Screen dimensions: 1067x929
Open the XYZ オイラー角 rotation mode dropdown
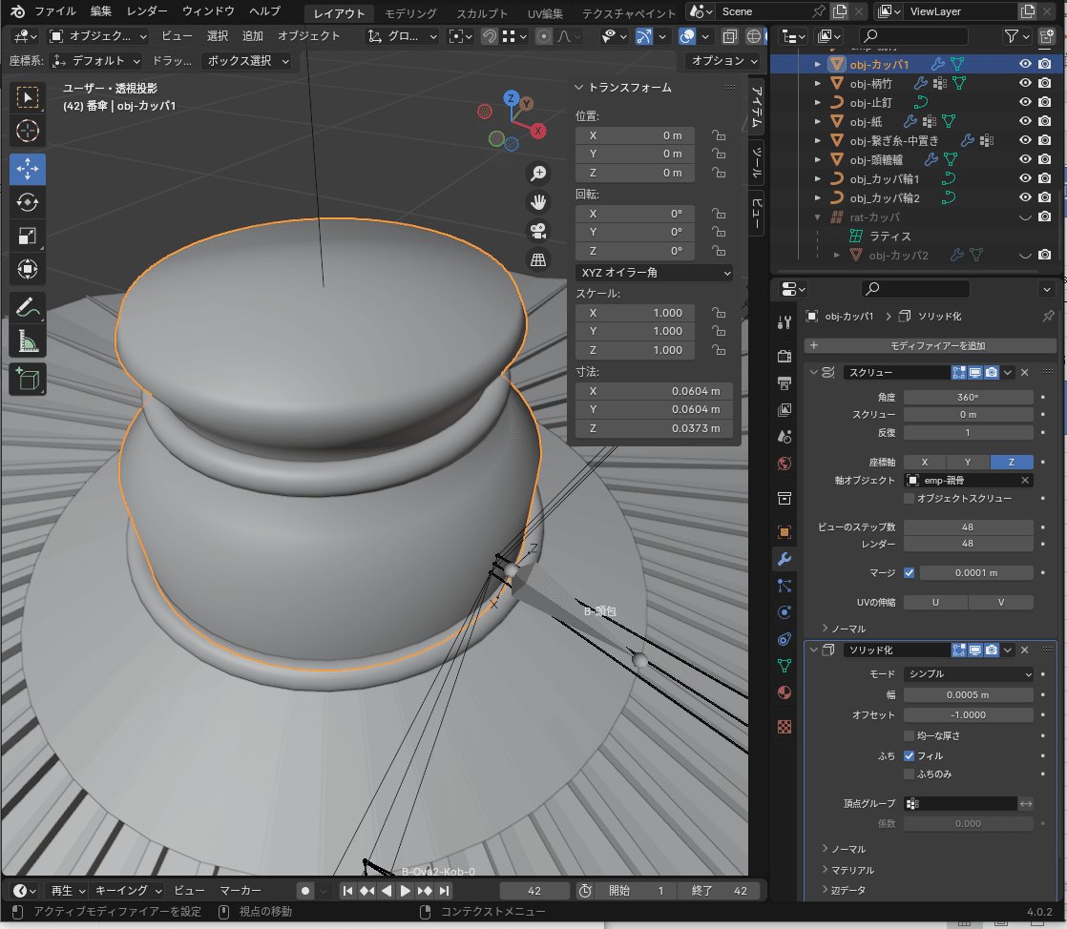pyautogui.click(x=654, y=273)
